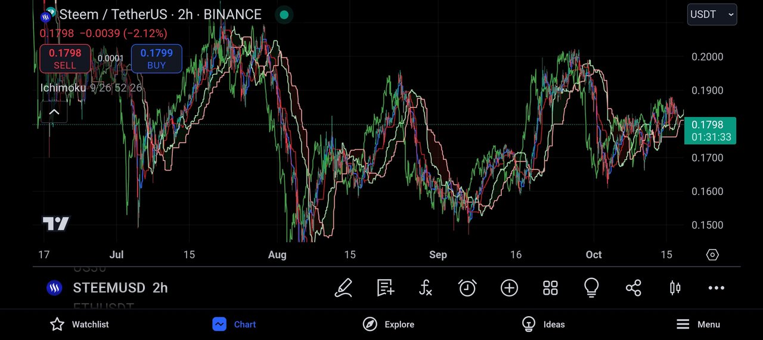Add a note with the note-plus icon
This screenshot has width=763, height=340.
(385, 288)
